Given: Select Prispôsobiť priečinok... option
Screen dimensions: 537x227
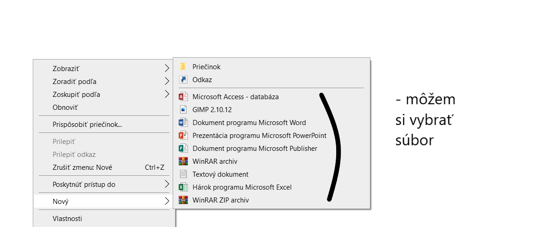Looking at the screenshot, I should (x=104, y=124).
